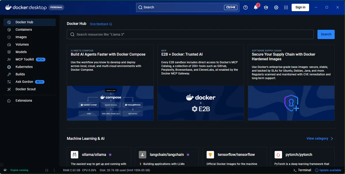The width and height of the screenshot is (345, 174).
Task: Select Volumes in the sidebar
Action: click(x=29, y=45)
